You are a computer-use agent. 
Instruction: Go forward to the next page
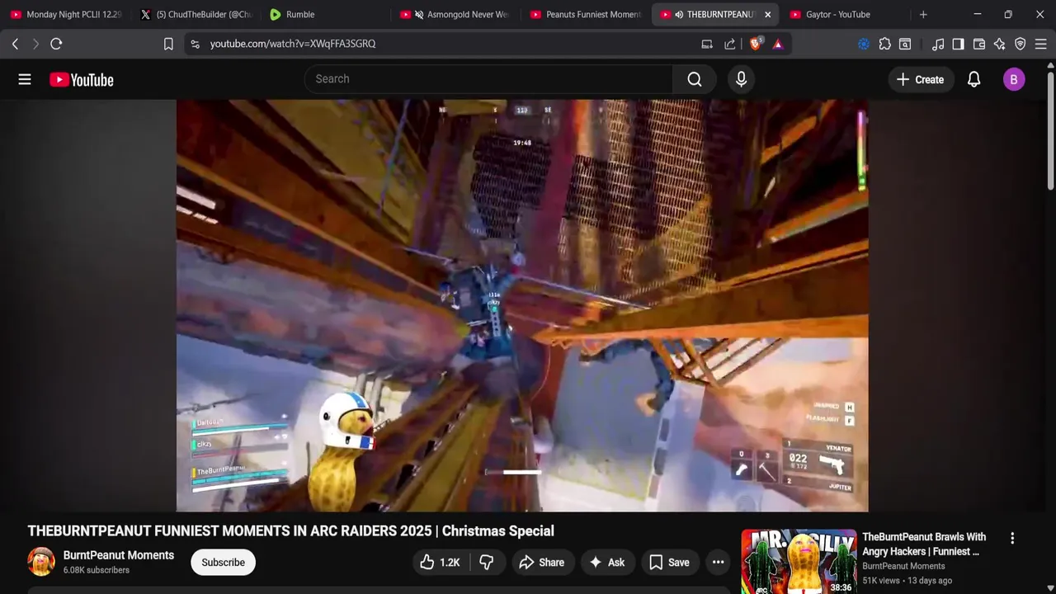point(35,44)
